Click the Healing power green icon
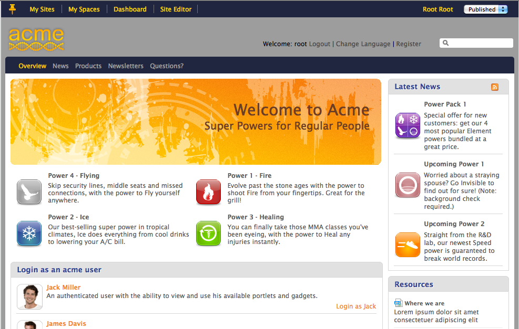The image size is (519, 329). pos(208,234)
